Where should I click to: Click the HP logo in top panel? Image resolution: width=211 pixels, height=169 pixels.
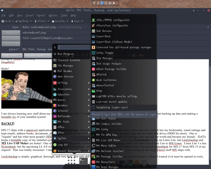click(102, 3)
